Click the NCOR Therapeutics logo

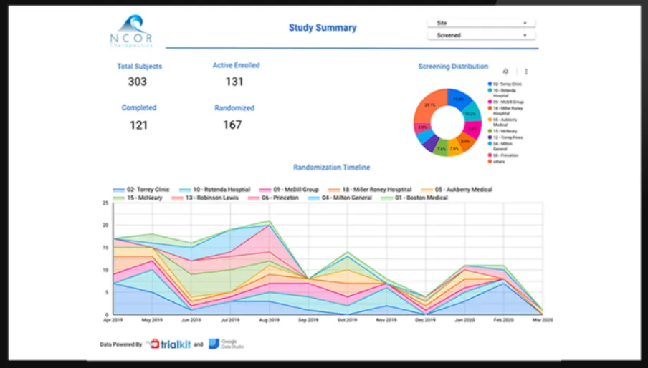click(131, 32)
